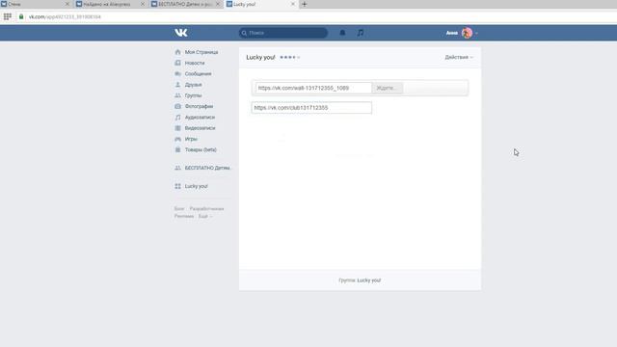The height and width of the screenshot is (347, 617).
Task: Open Игры in sidebar
Action: pos(191,139)
